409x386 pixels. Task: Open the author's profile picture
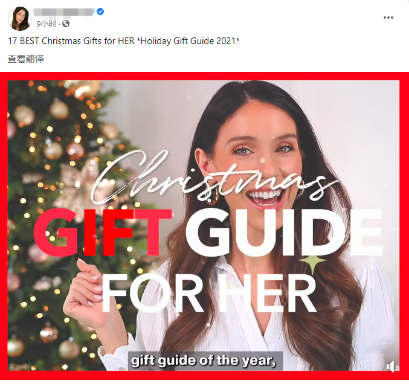tap(20, 19)
